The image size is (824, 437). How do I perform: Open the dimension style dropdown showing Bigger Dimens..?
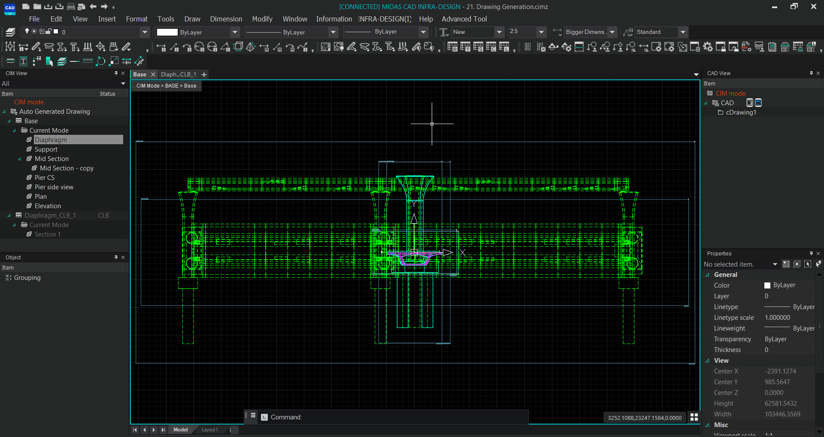pyautogui.click(x=612, y=32)
